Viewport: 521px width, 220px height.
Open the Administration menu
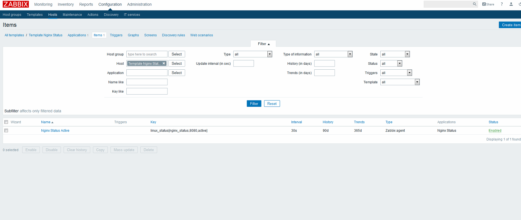click(x=139, y=4)
